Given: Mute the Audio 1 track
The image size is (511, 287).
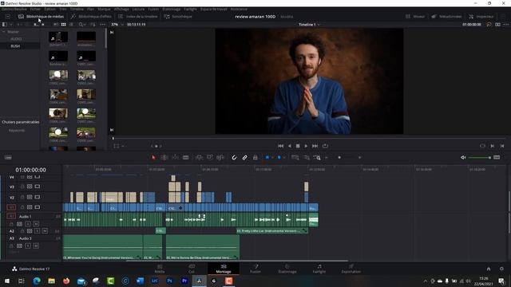Looking at the screenshot, I should (36, 224).
